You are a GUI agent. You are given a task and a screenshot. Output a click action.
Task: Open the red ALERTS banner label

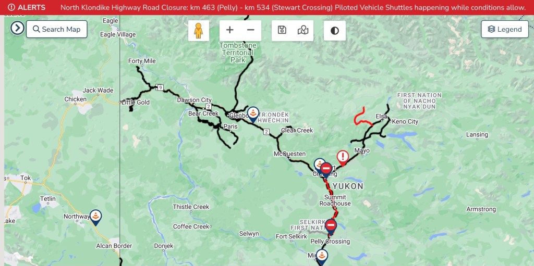[27, 7]
